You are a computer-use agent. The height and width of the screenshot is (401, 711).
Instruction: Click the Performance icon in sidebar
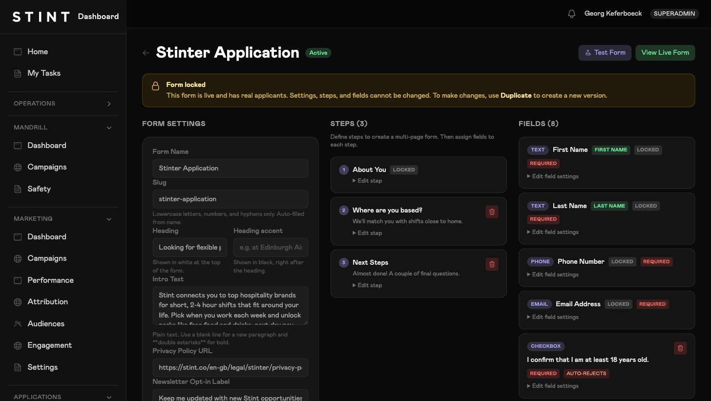[18, 280]
